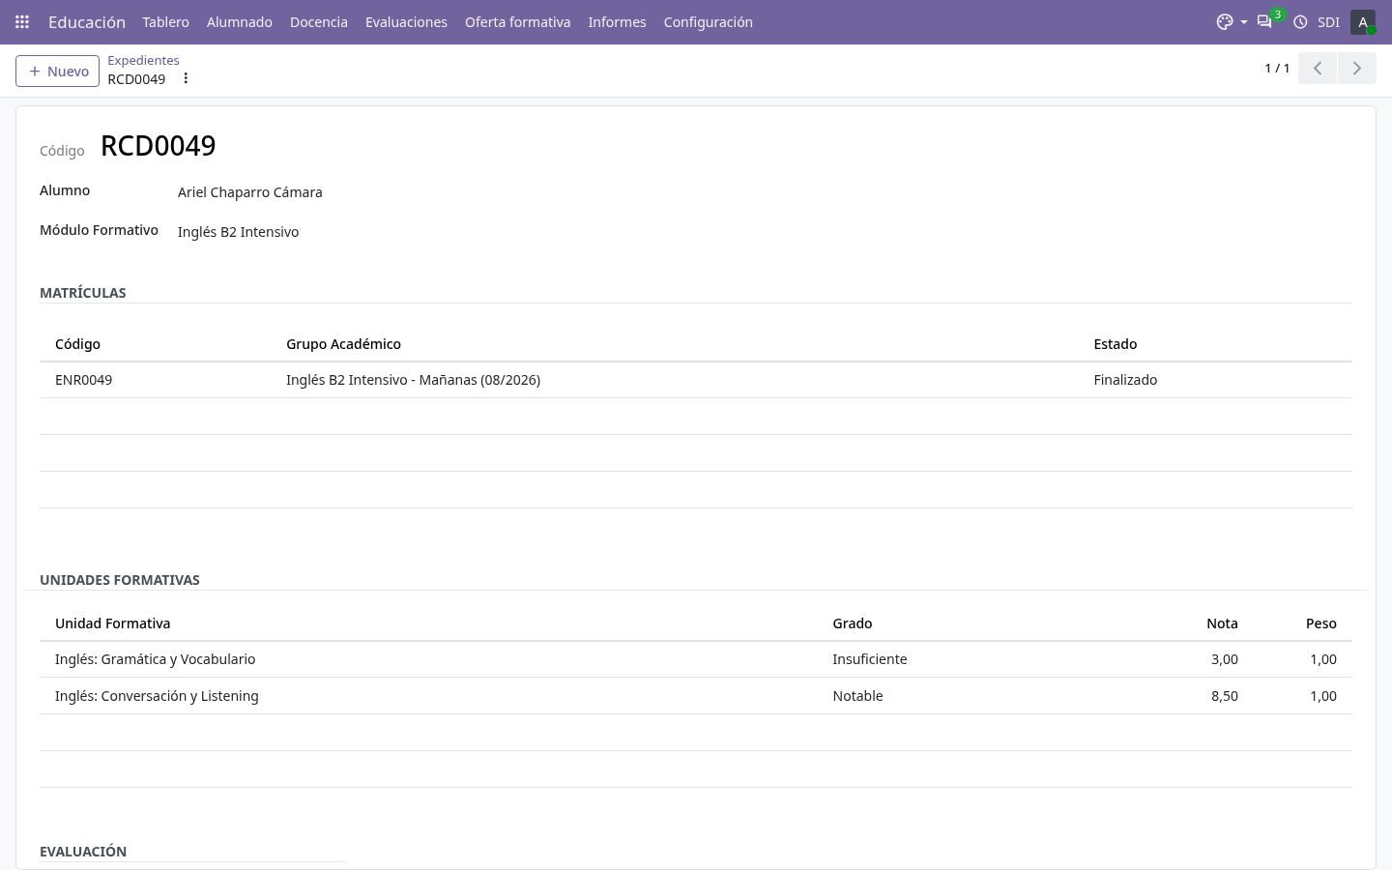The image size is (1392, 870).
Task: Open the user avatar menu
Action: point(1363,21)
